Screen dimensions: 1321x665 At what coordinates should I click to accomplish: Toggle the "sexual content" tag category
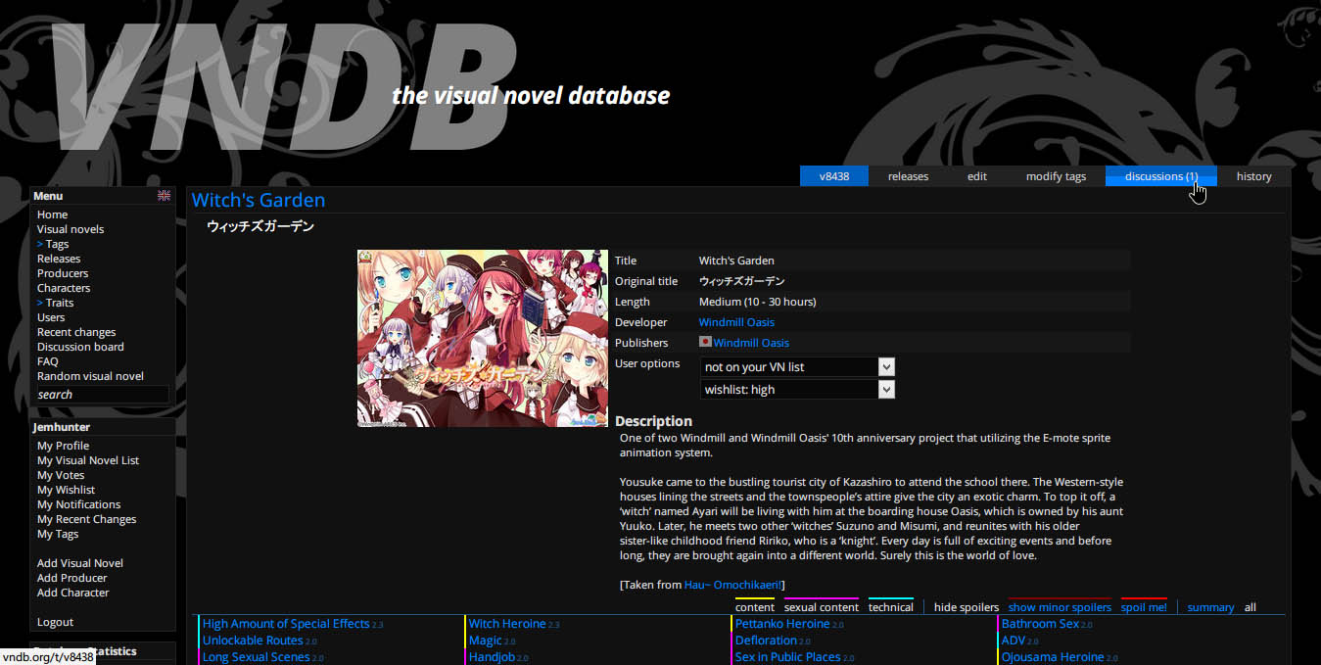coord(821,606)
